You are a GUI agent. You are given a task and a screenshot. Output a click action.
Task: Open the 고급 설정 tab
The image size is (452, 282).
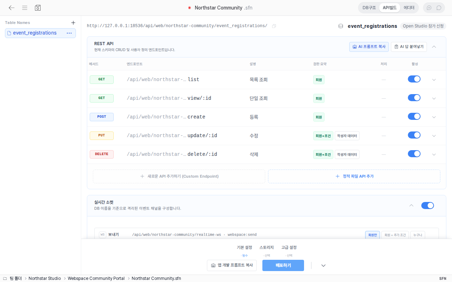click(x=289, y=247)
